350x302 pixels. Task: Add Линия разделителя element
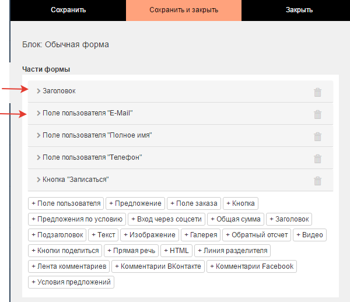coord(232,251)
